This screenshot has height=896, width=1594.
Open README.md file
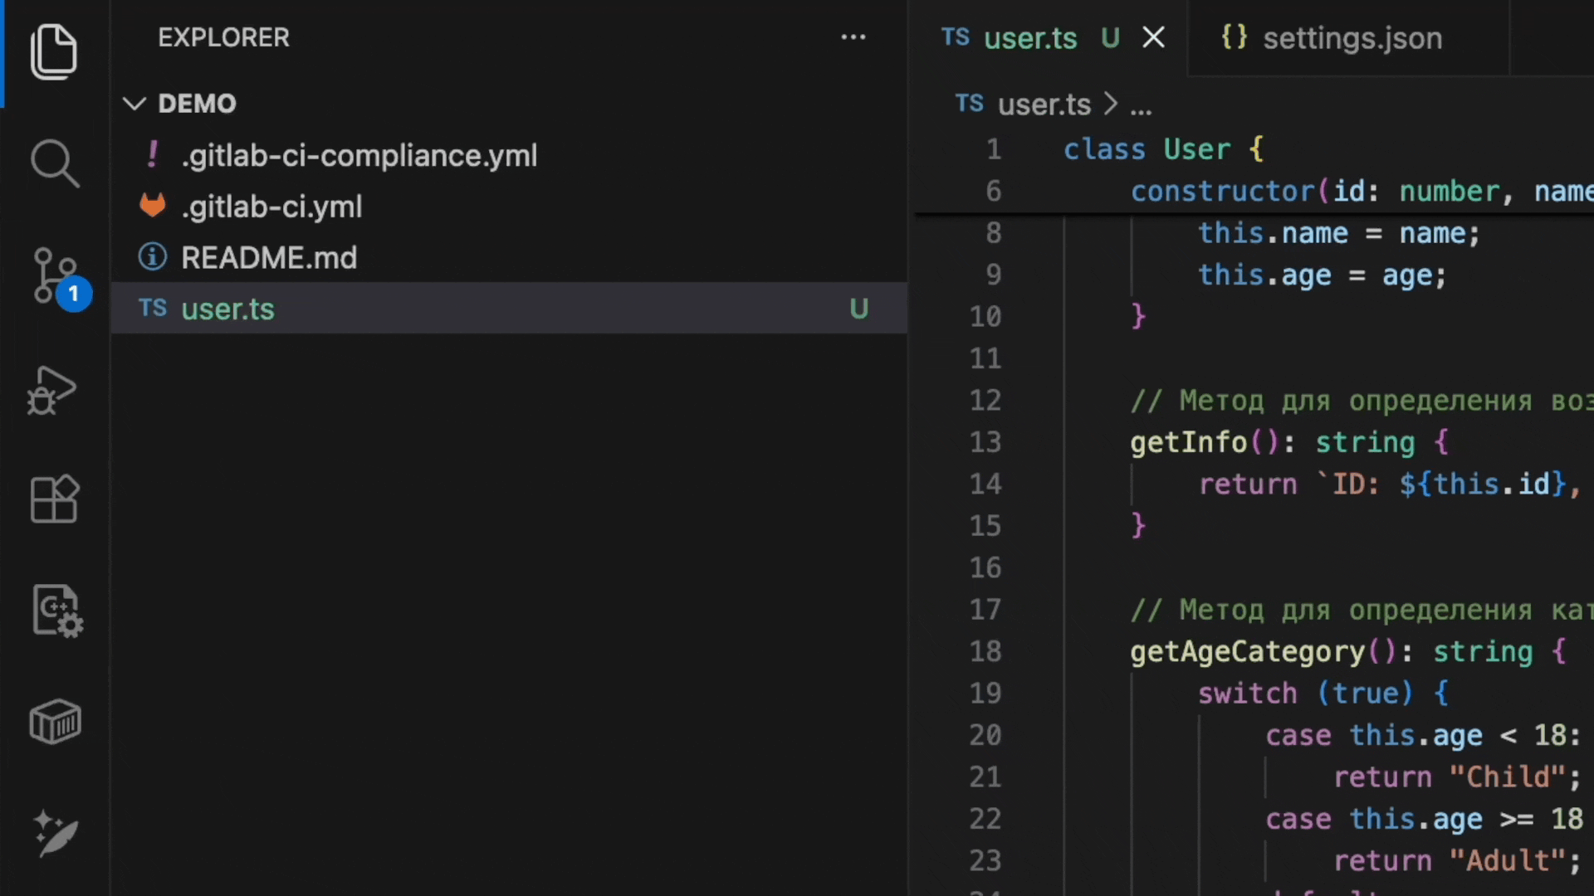(x=508, y=258)
